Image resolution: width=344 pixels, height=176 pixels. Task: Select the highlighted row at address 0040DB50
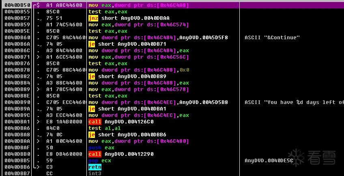(172, 5)
